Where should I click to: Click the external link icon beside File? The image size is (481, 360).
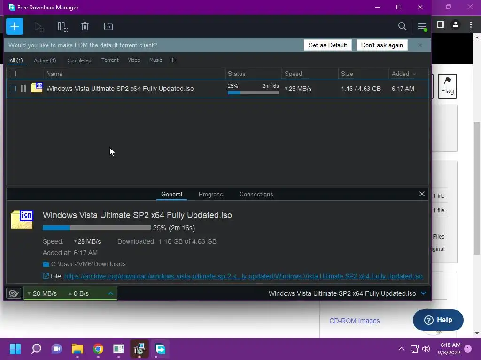point(46,276)
